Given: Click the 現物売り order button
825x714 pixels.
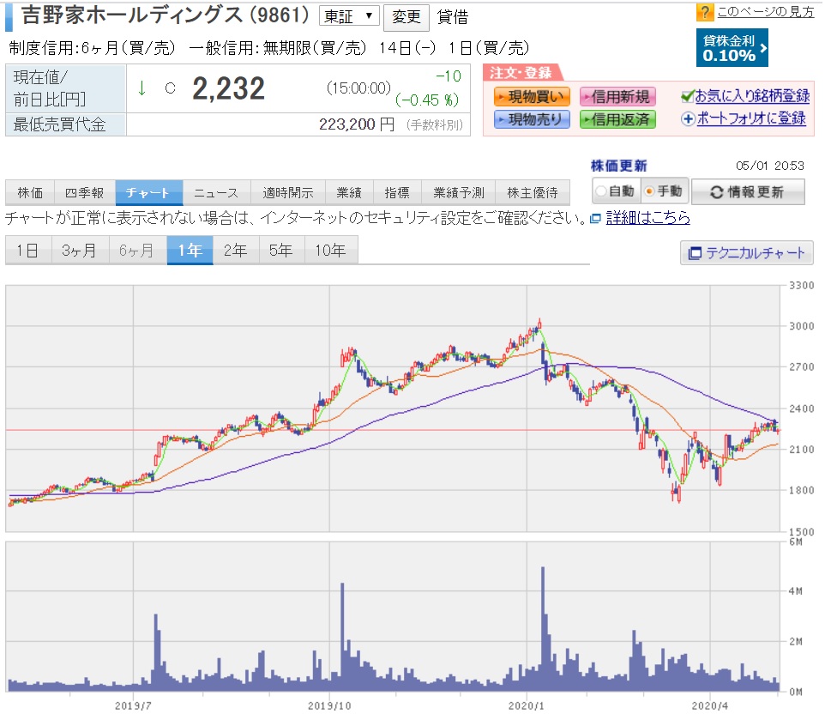Looking at the screenshot, I should click(532, 119).
